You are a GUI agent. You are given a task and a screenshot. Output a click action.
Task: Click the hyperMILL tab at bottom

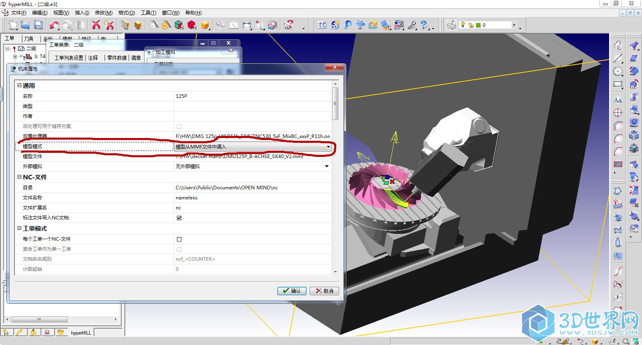(x=81, y=333)
